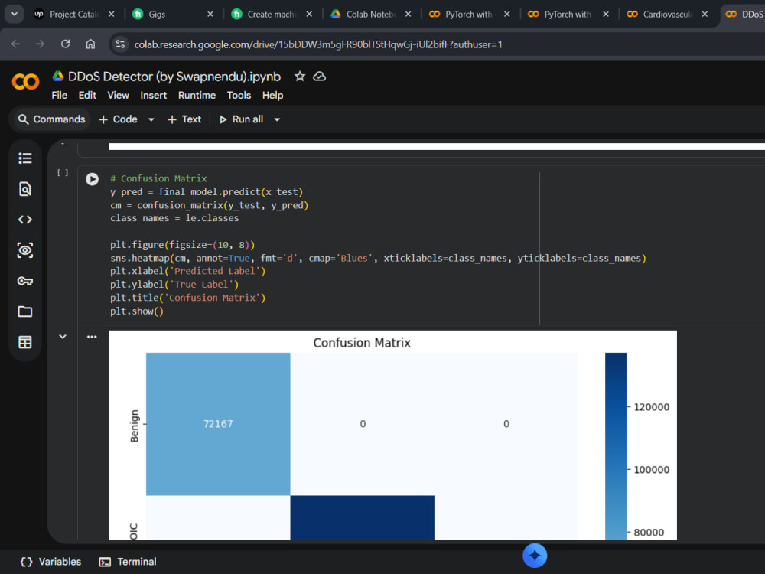
Task: Open the File menu
Action: (x=60, y=95)
